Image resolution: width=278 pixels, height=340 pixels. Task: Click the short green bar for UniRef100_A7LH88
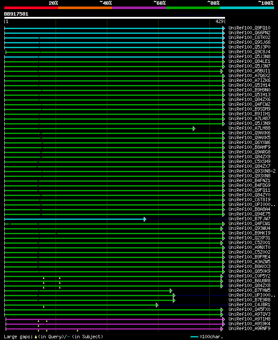point(99,128)
